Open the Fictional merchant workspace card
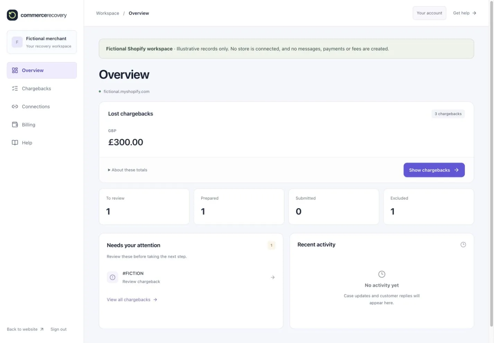494x343 pixels. coord(42,42)
